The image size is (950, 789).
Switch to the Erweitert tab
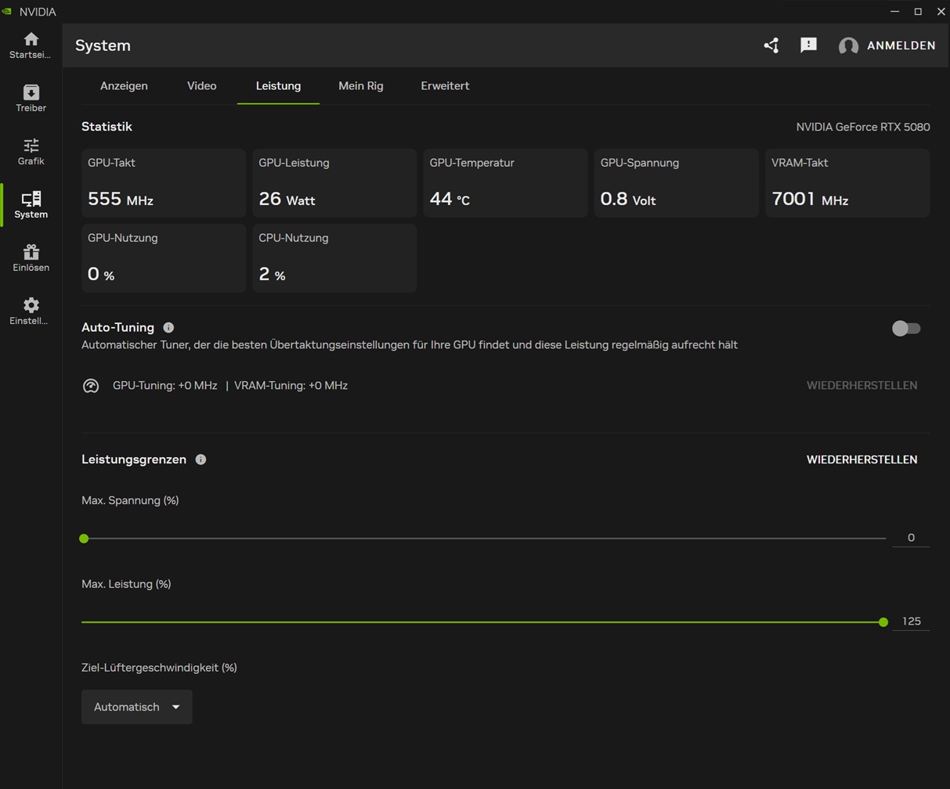point(445,86)
